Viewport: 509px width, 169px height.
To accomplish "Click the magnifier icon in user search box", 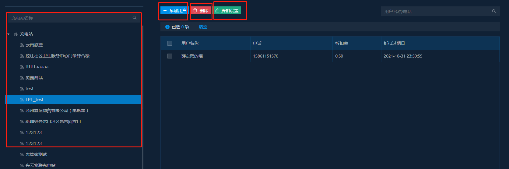I will (494, 11).
